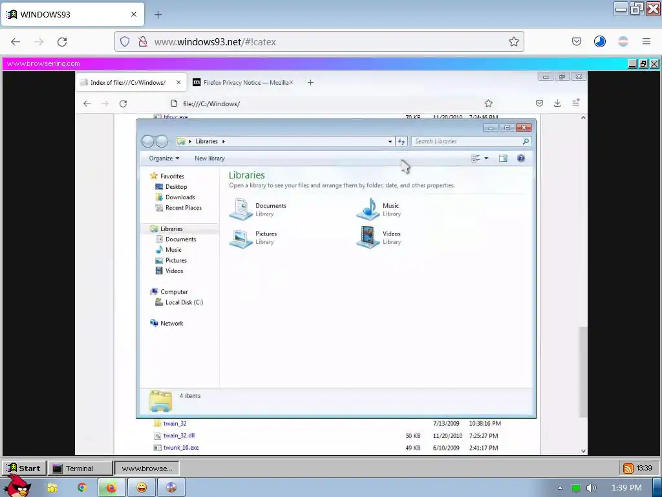Click 1:39 PM clock in system tray

(626, 488)
